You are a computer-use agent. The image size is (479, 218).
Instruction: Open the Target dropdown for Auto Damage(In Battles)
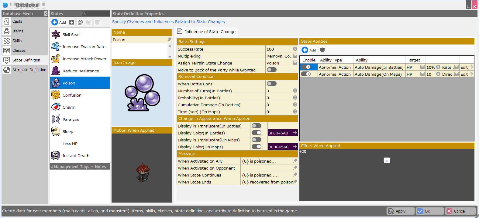click(x=422, y=67)
